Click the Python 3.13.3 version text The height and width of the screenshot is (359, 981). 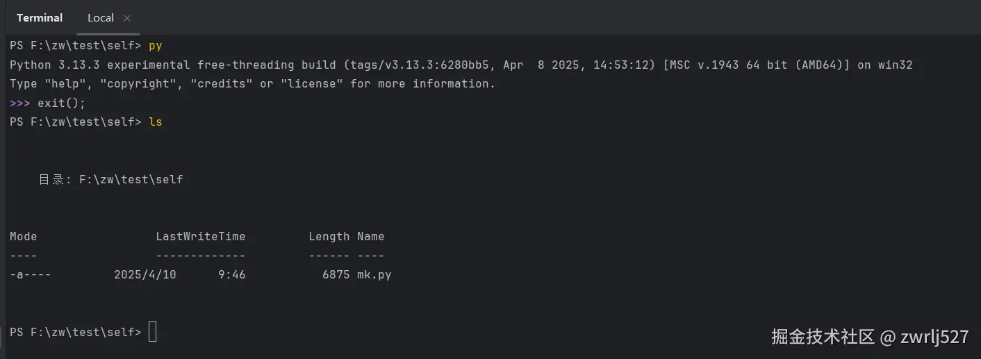pos(55,65)
